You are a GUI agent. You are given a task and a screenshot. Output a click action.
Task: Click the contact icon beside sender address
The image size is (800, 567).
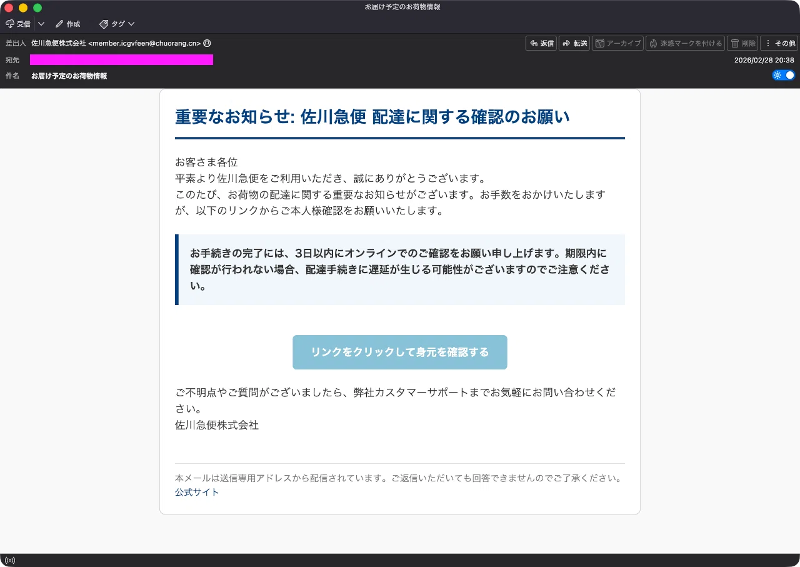[x=207, y=43]
